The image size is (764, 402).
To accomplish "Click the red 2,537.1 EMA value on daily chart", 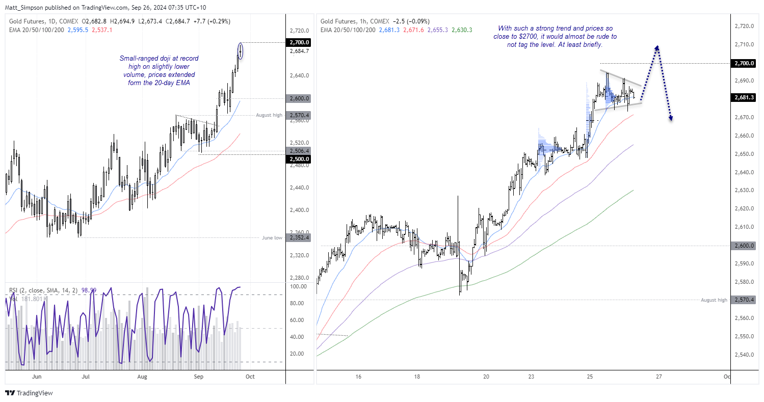I will 102,30.
